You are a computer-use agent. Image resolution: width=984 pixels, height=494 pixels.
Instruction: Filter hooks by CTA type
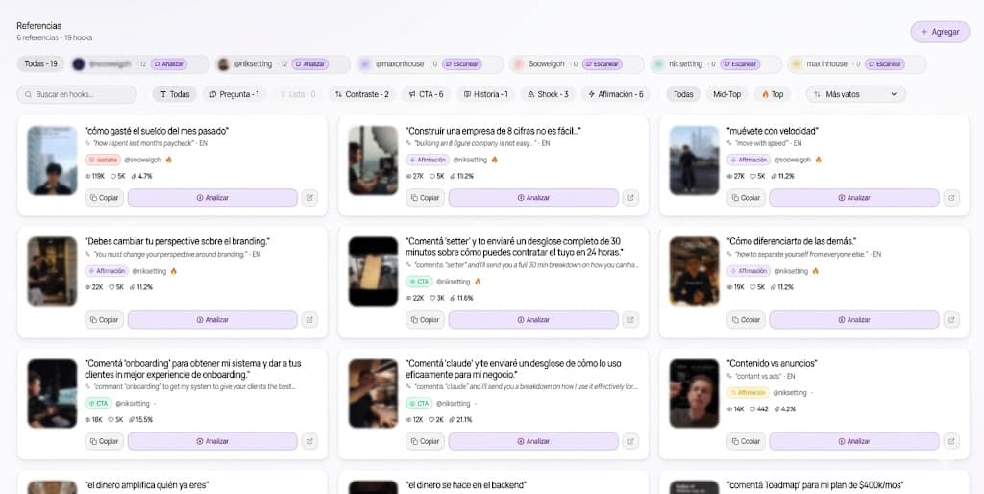[426, 95]
